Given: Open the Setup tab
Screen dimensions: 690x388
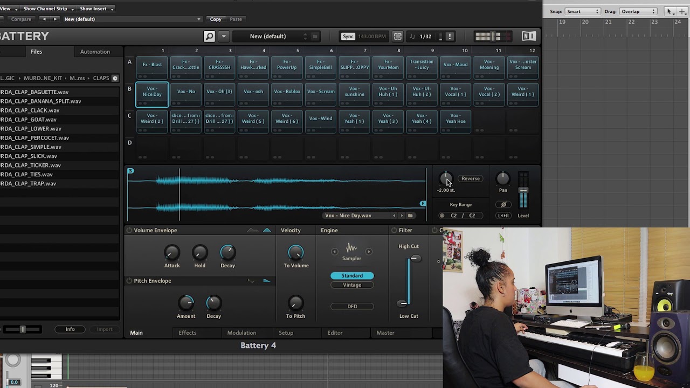Looking at the screenshot, I should coord(286,333).
